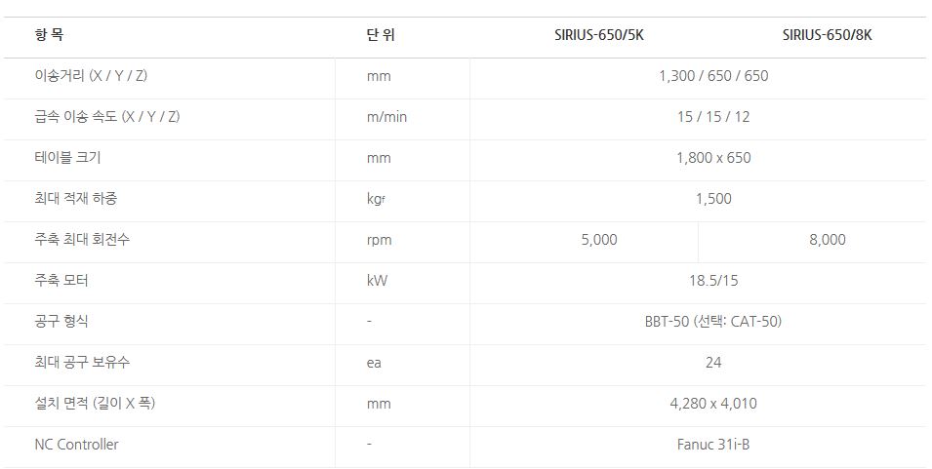Click the 18.5/15 motor power value
Screen dimensions: 932x469
pyautogui.click(x=713, y=281)
